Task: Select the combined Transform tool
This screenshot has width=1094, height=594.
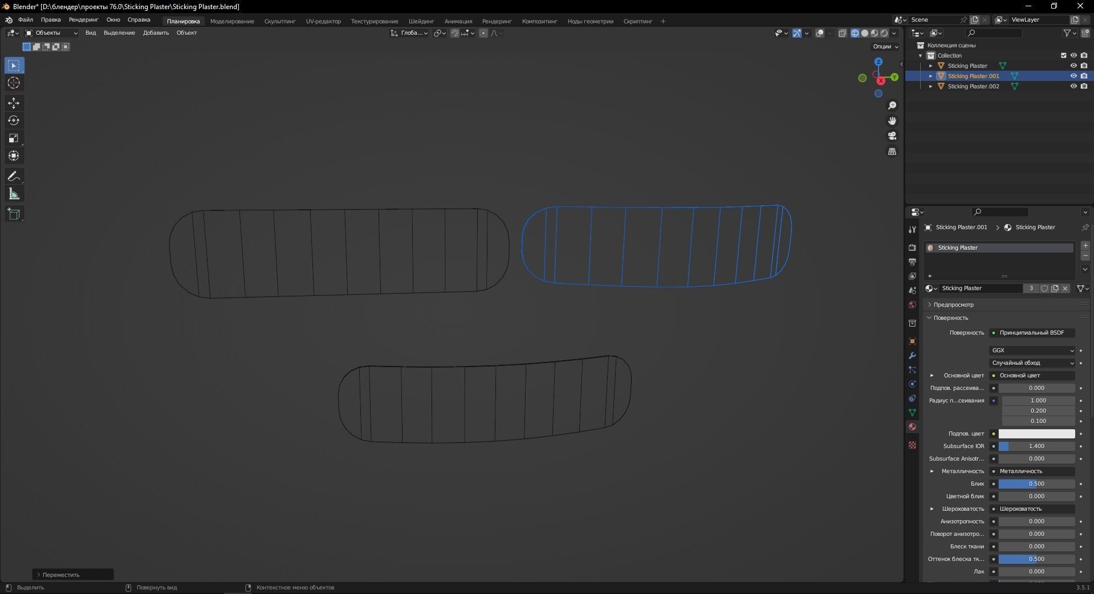Action: tap(14, 156)
